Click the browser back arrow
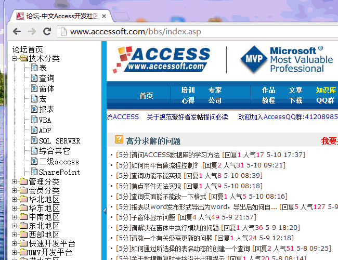The image size is (338, 260). click(x=17, y=32)
